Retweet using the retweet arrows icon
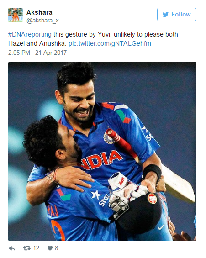 click(x=27, y=248)
